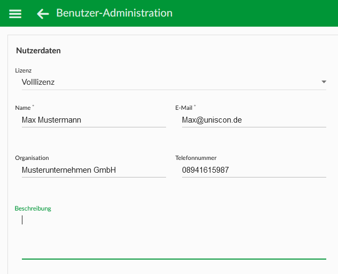Screen dimensions: 338x274
Task: Select the green Beschreibung label
Action: pyautogui.click(x=33, y=208)
